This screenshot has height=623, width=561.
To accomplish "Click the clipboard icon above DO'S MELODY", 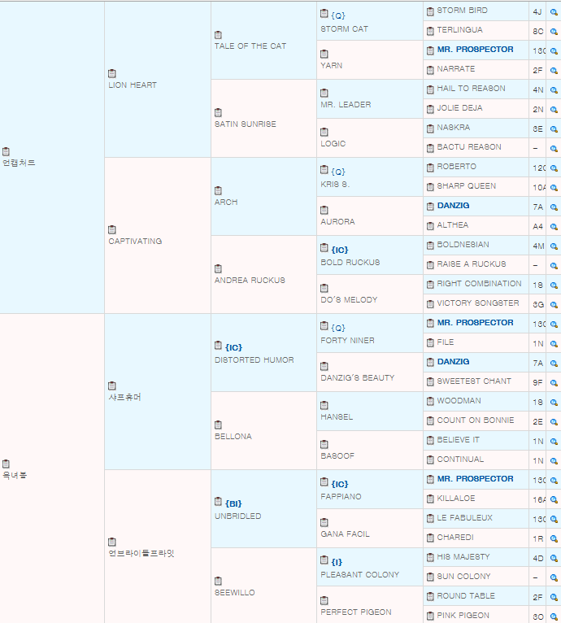I will point(324,288).
